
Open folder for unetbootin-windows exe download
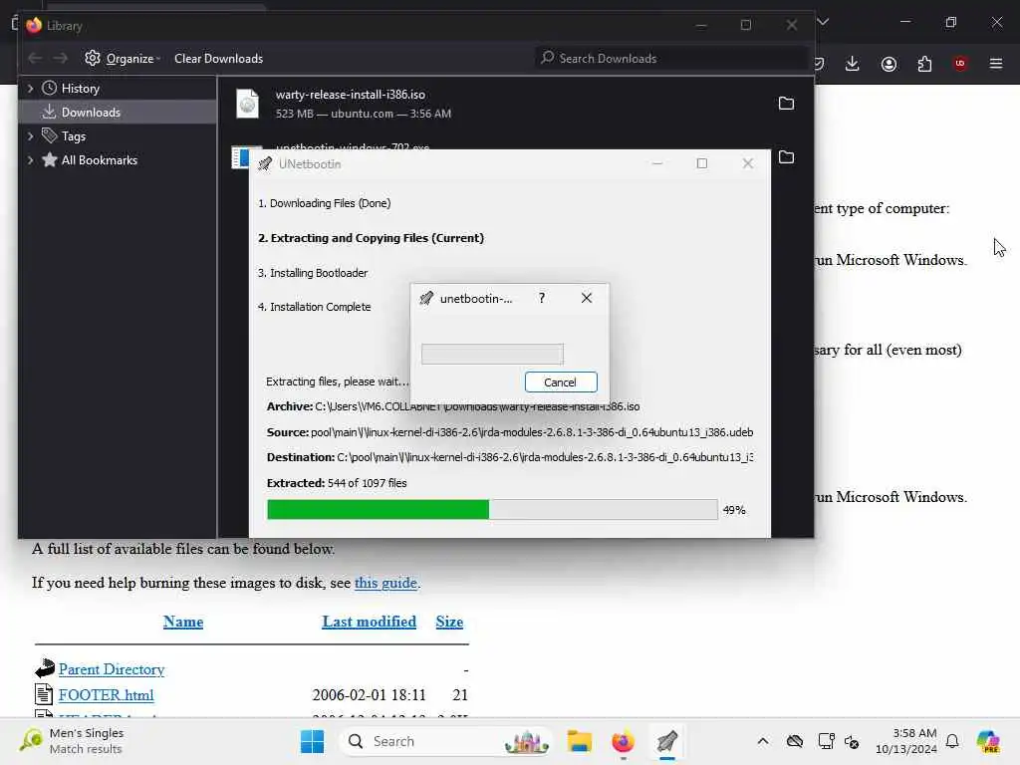click(x=786, y=156)
